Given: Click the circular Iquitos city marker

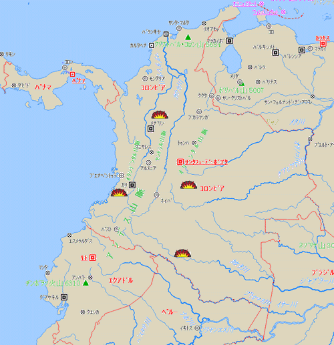Looking at the screenshot, I should pos(197,328).
